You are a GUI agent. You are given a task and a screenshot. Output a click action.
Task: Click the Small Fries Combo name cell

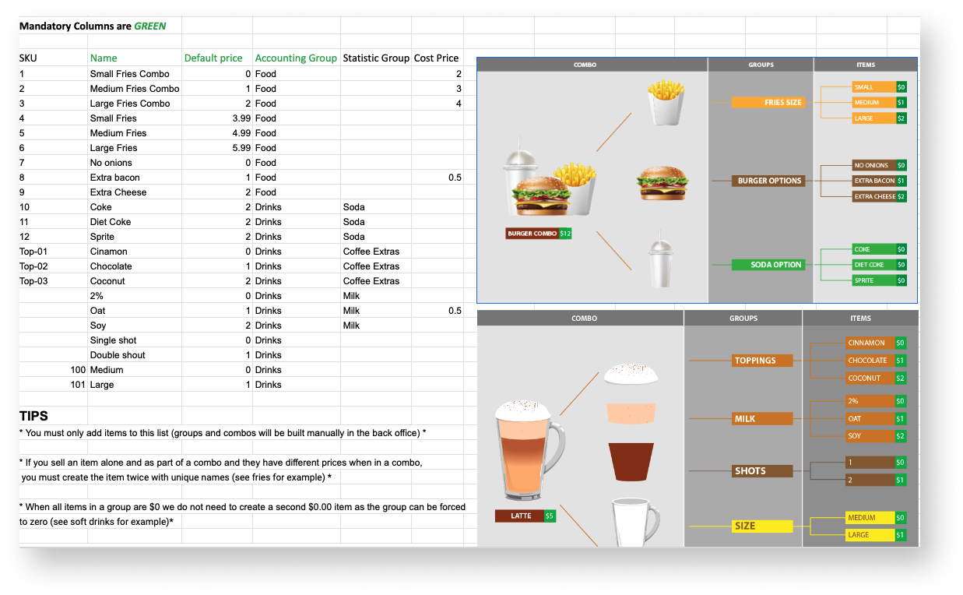130,74
